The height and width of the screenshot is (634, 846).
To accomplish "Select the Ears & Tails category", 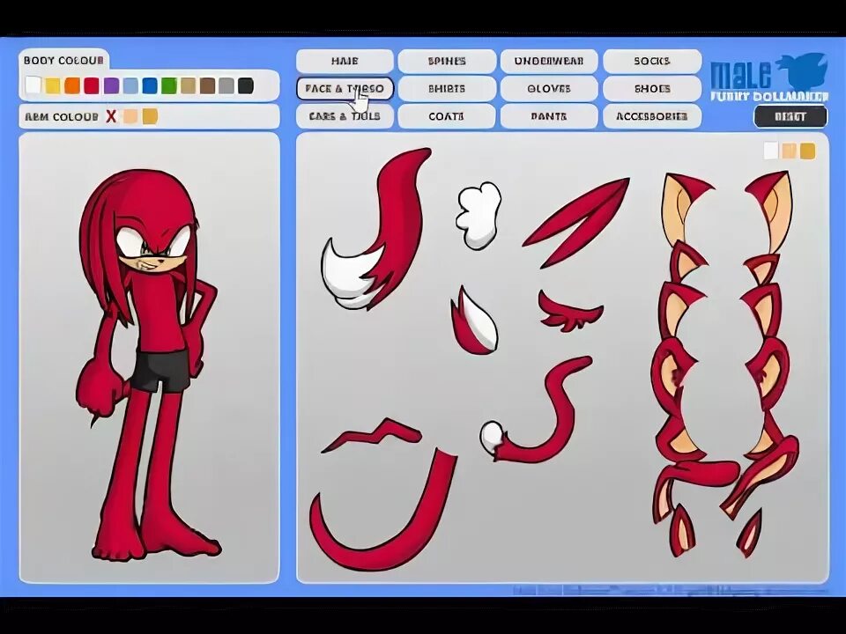I will pos(345,116).
